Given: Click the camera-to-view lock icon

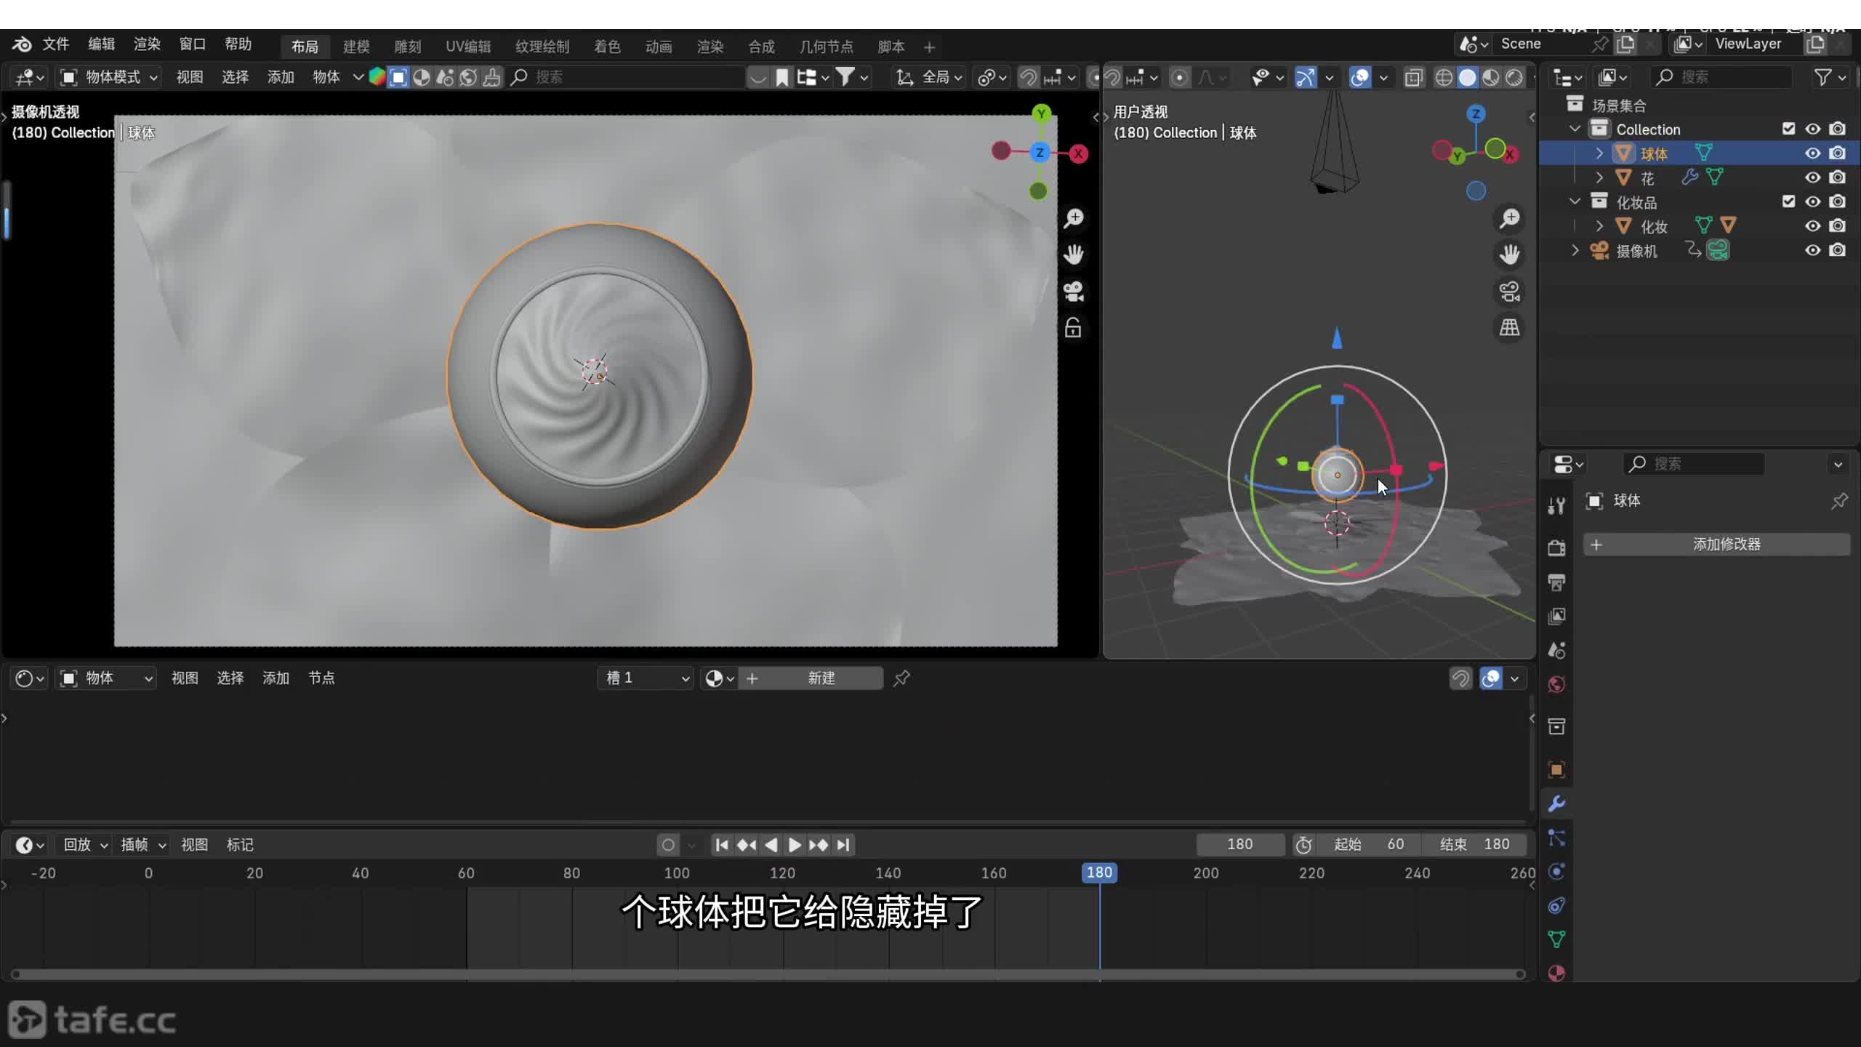Looking at the screenshot, I should 1074,328.
